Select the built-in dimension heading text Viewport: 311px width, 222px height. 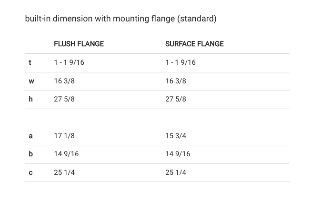pos(121,19)
